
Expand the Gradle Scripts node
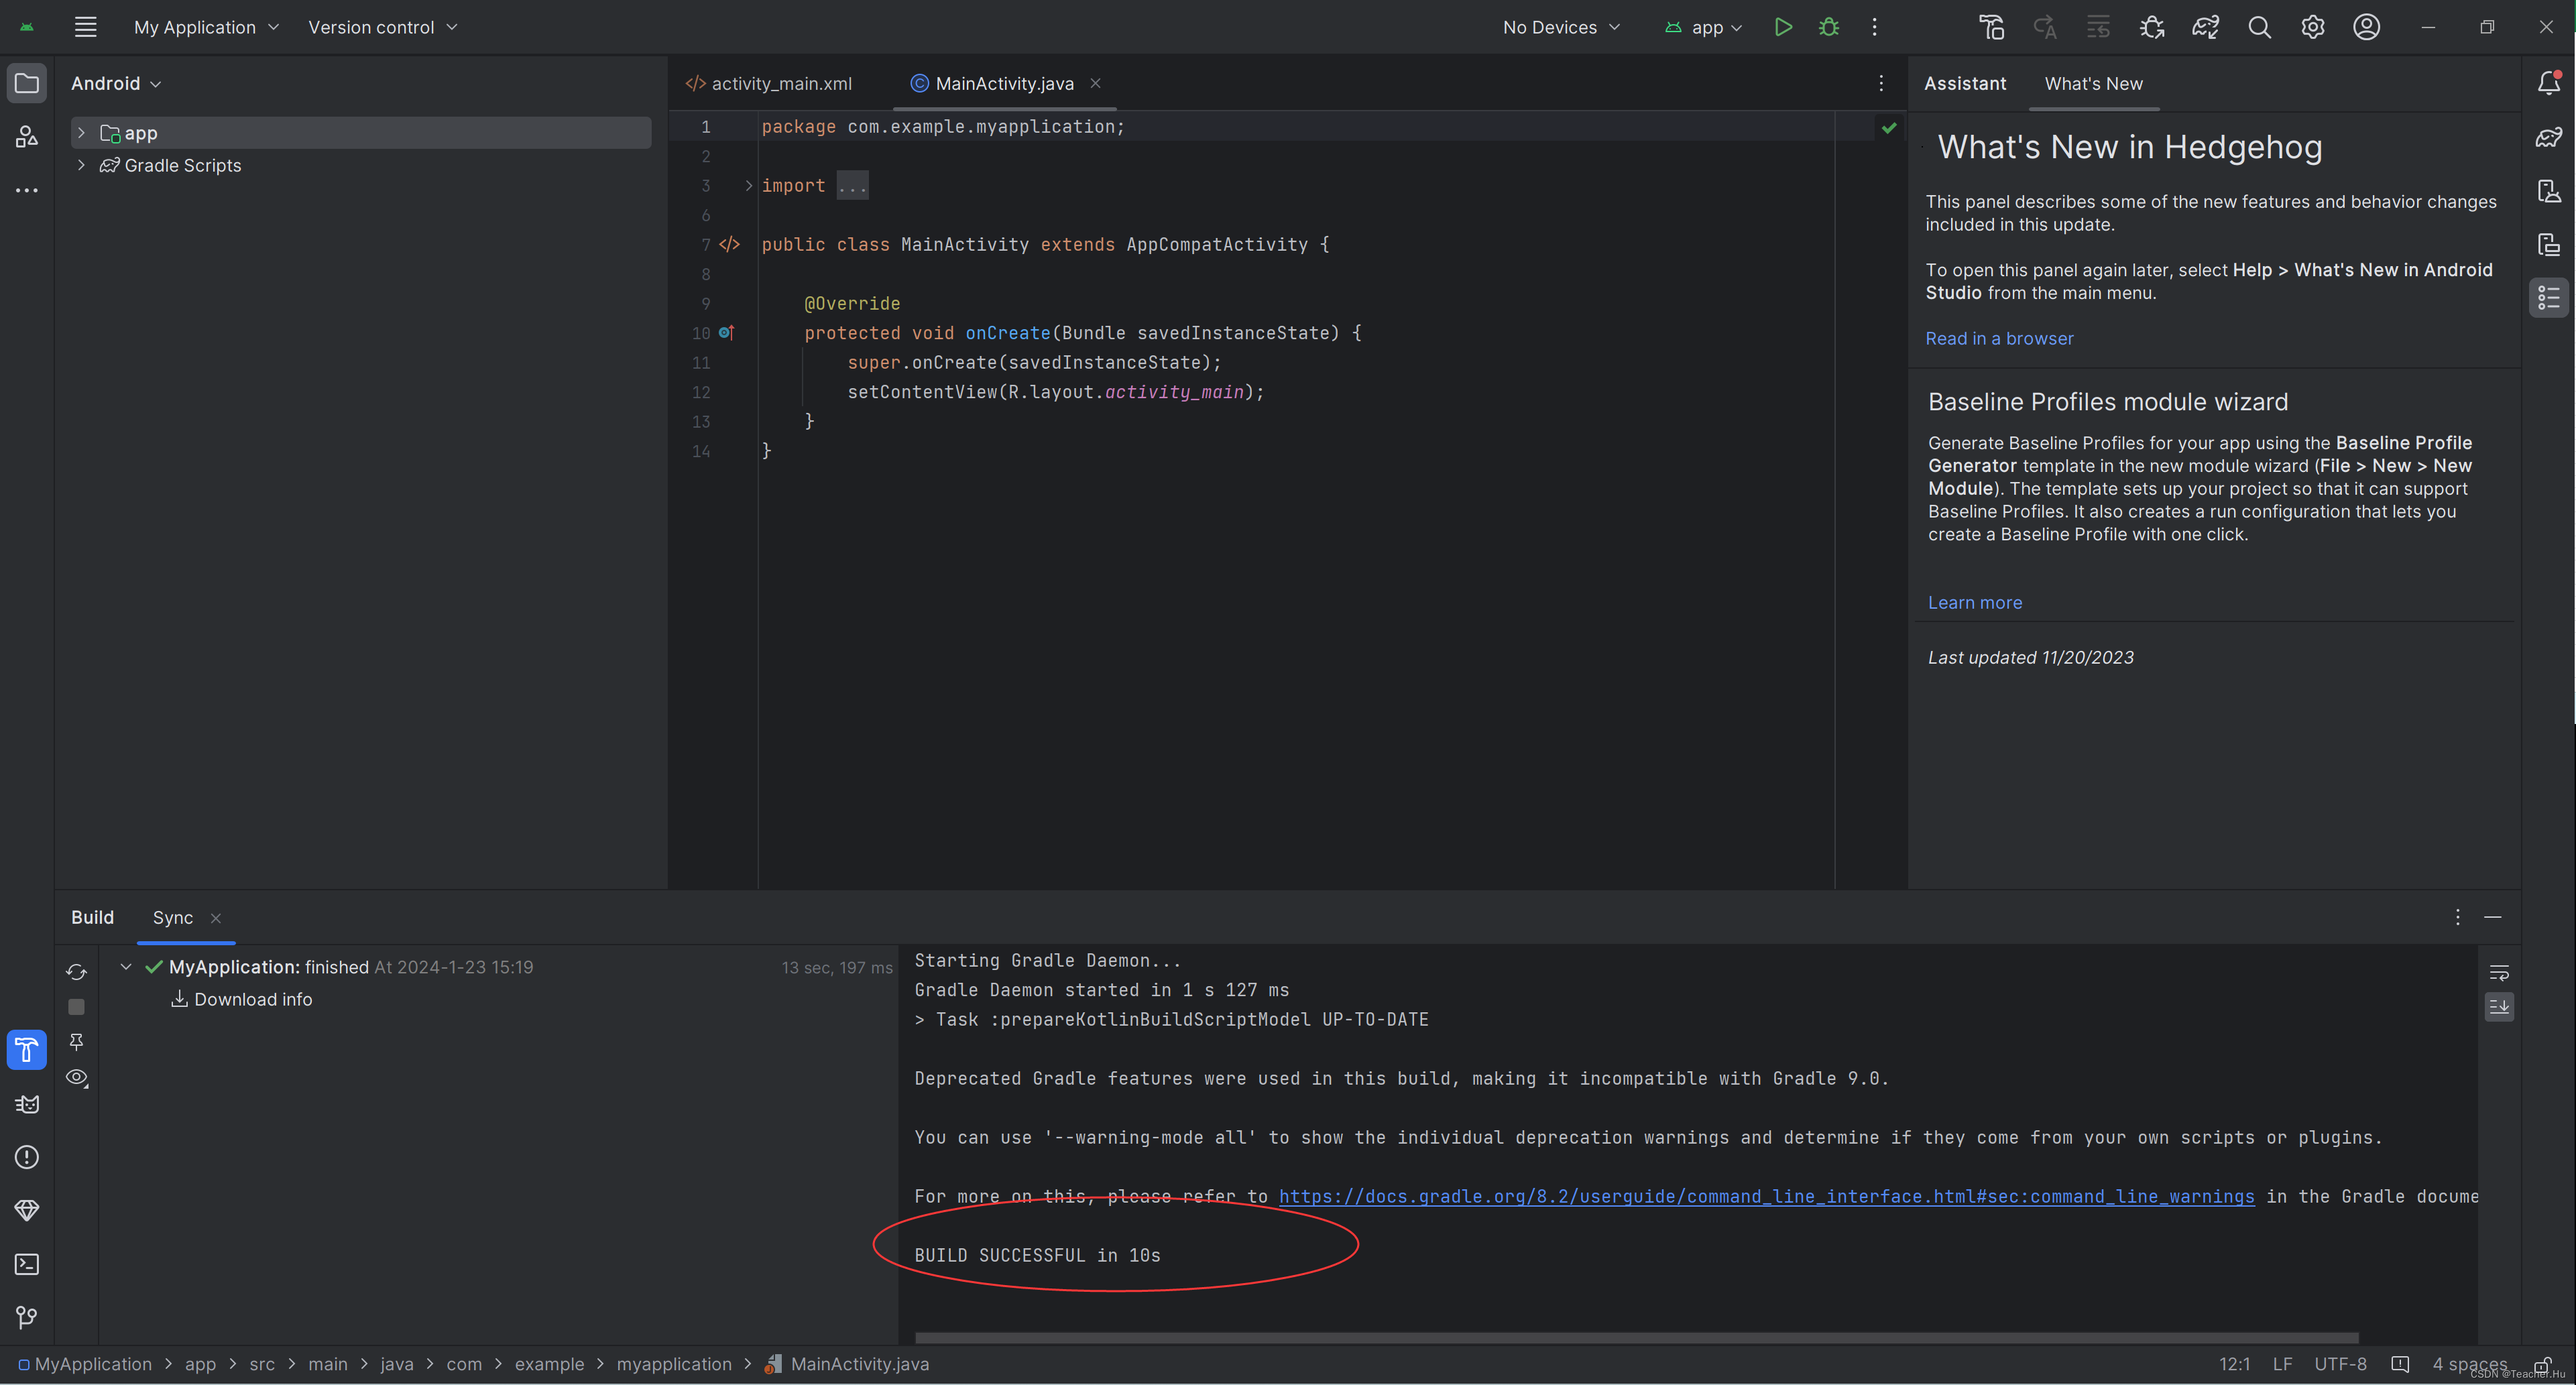pos(81,165)
